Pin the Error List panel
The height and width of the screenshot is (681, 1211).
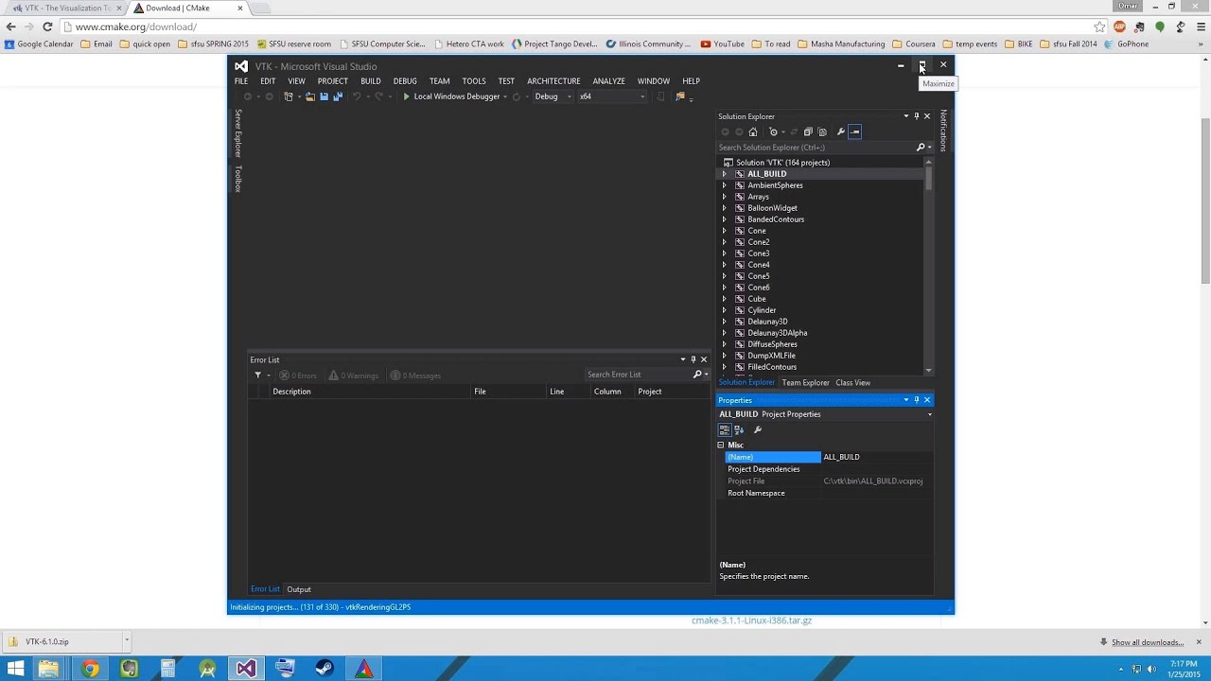click(x=693, y=359)
